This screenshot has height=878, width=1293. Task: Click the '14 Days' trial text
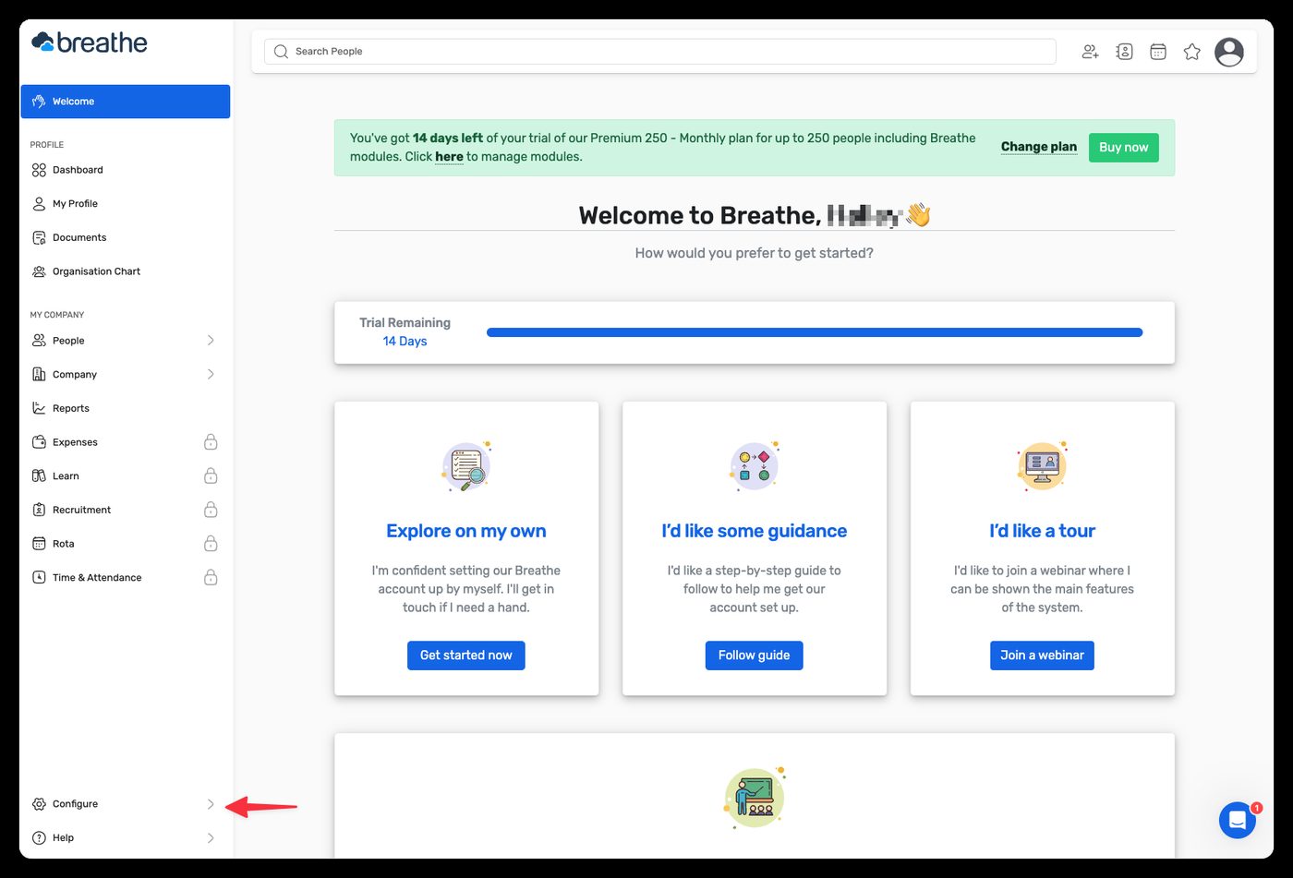point(405,342)
